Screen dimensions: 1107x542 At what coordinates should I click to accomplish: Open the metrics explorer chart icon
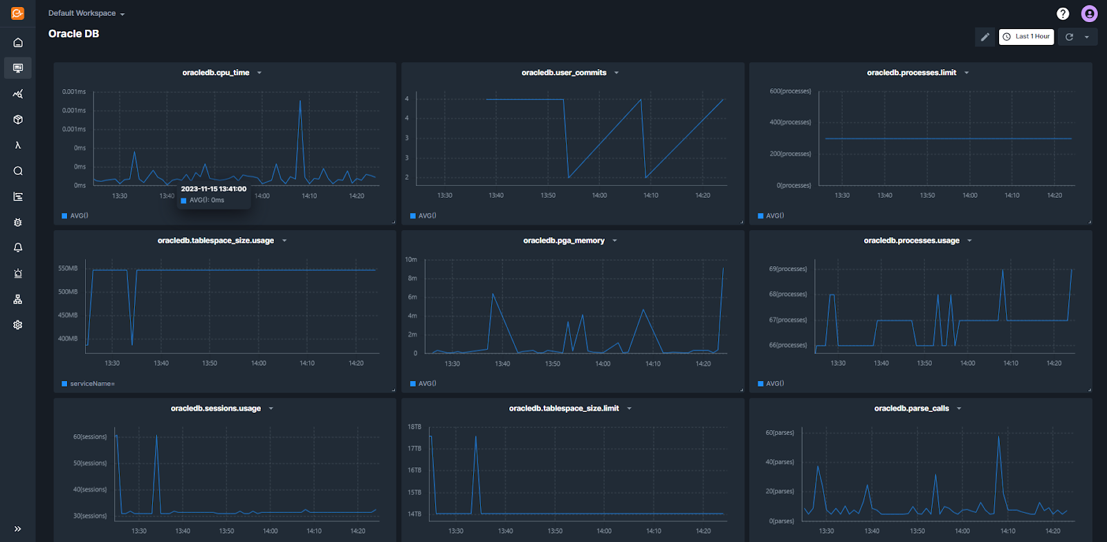click(x=18, y=94)
